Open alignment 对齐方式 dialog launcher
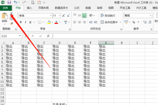The height and width of the screenshot is (105, 158). pos(121,29)
